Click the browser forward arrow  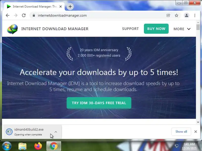pyautogui.click(x=16, y=15)
